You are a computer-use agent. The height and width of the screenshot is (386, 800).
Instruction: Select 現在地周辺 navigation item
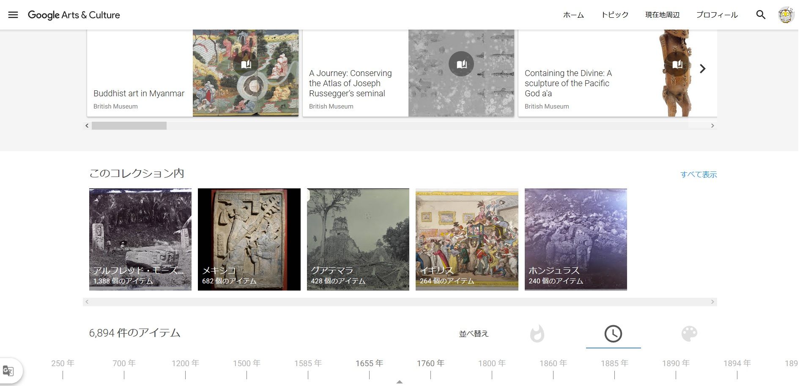coord(662,15)
